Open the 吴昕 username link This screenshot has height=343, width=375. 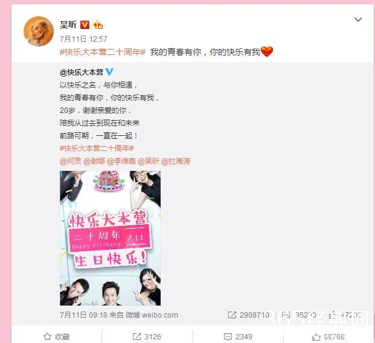pos(68,25)
